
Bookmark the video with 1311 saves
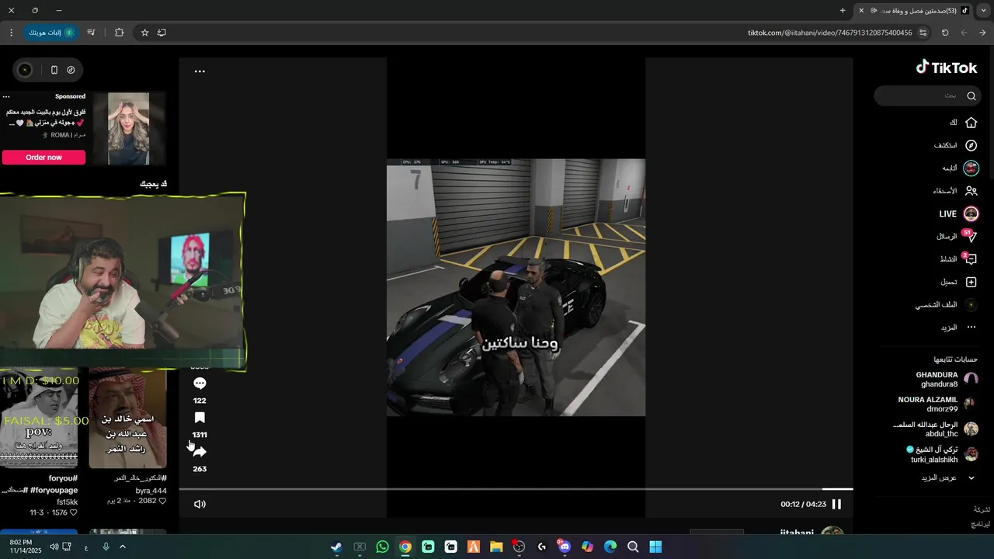pos(200,418)
